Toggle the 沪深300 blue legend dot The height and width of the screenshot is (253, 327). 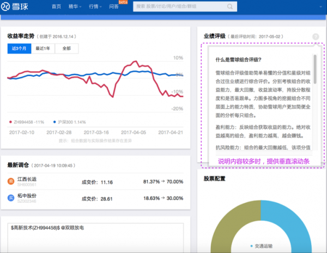coord(55,121)
